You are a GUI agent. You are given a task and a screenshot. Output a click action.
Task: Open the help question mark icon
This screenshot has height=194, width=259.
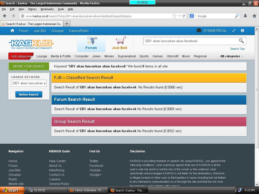pos(242,31)
